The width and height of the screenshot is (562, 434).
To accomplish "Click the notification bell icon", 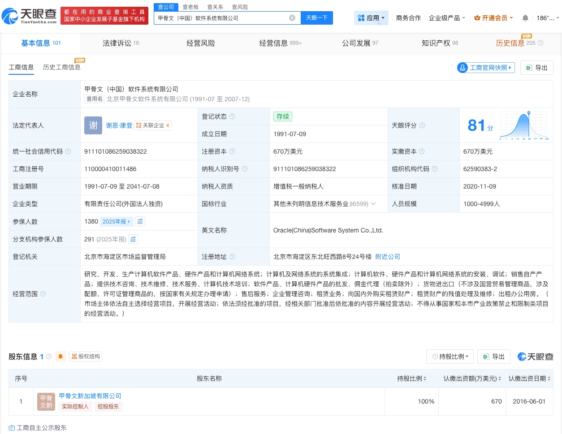I will [x=525, y=18].
